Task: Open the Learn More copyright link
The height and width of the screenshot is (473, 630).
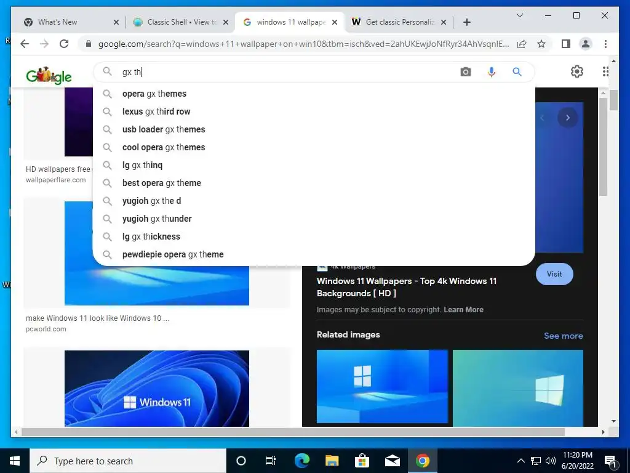Action: [x=463, y=310]
